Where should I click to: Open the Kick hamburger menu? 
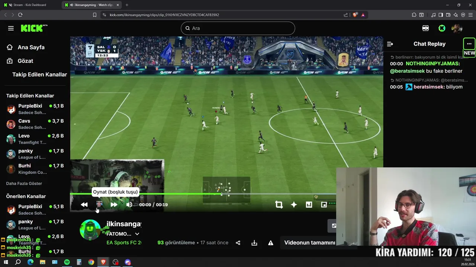click(11, 28)
